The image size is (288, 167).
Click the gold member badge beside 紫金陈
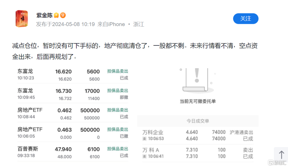[x=56, y=15]
